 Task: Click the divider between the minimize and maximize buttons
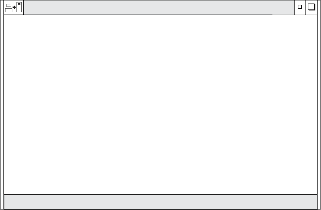click(x=306, y=7)
